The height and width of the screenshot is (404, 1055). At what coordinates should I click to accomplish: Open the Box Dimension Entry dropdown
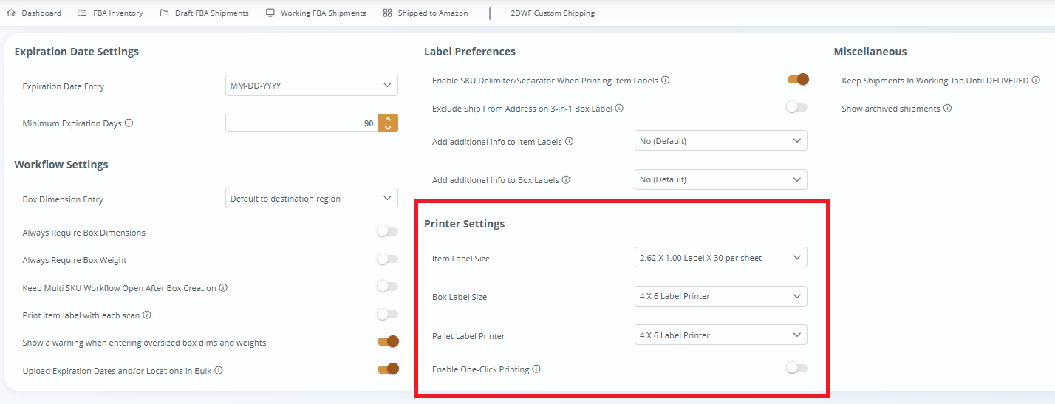coord(311,199)
